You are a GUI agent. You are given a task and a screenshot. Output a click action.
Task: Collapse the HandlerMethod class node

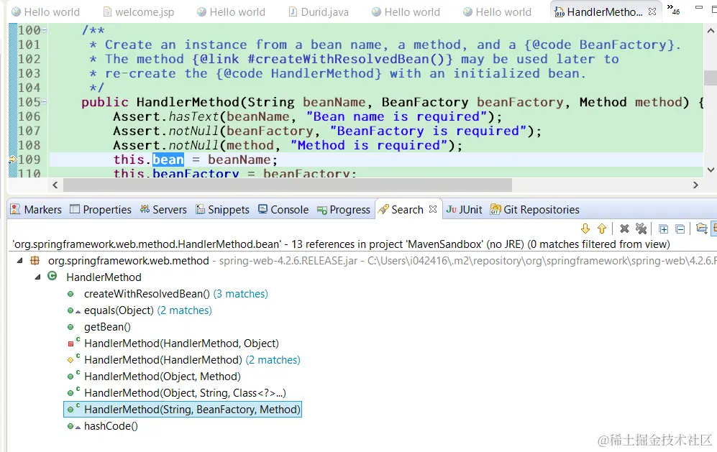[x=38, y=277]
